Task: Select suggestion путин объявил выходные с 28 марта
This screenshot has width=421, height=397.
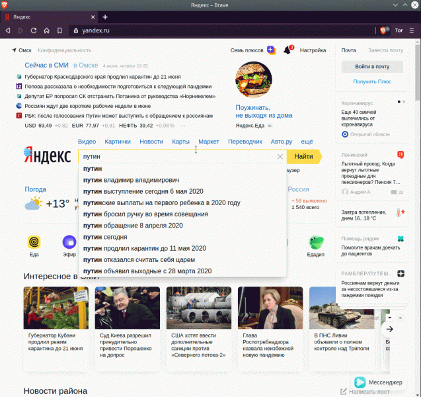Action: 182,271
